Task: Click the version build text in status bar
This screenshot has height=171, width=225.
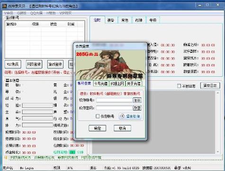Action: [122, 168]
